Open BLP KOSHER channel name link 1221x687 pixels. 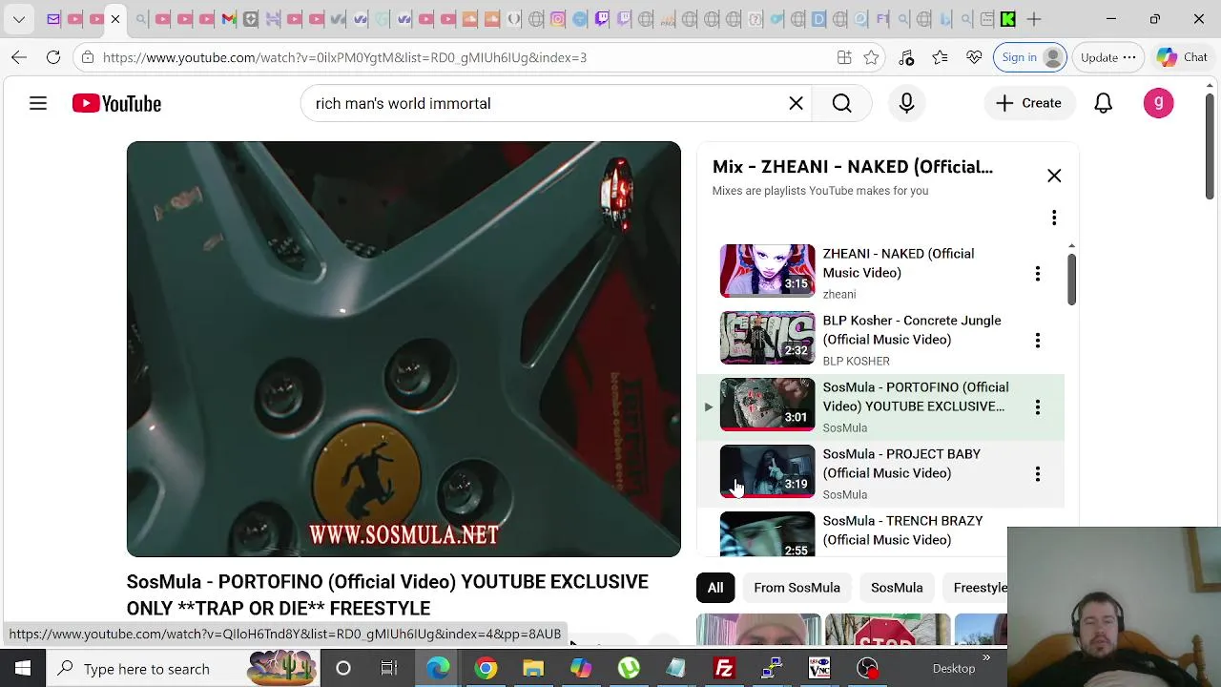point(856,361)
